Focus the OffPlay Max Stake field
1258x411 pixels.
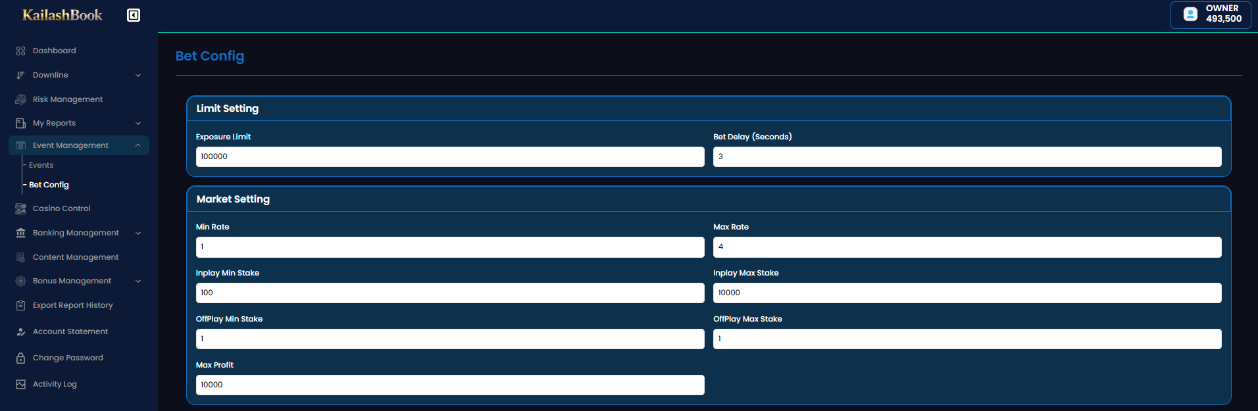pyautogui.click(x=967, y=339)
